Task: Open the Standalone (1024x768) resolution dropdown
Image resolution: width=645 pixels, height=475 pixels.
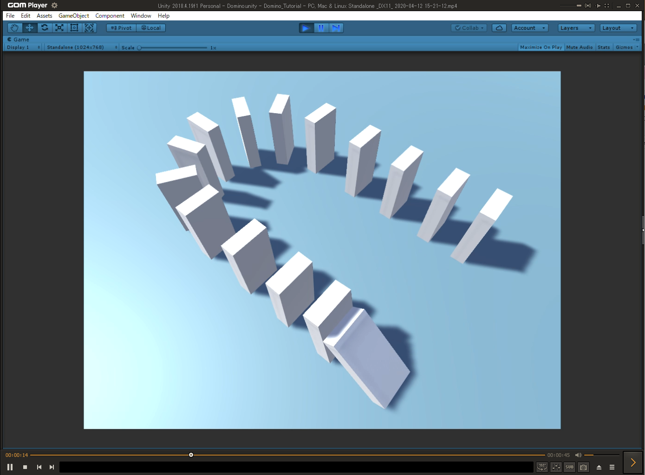Action: pos(82,47)
